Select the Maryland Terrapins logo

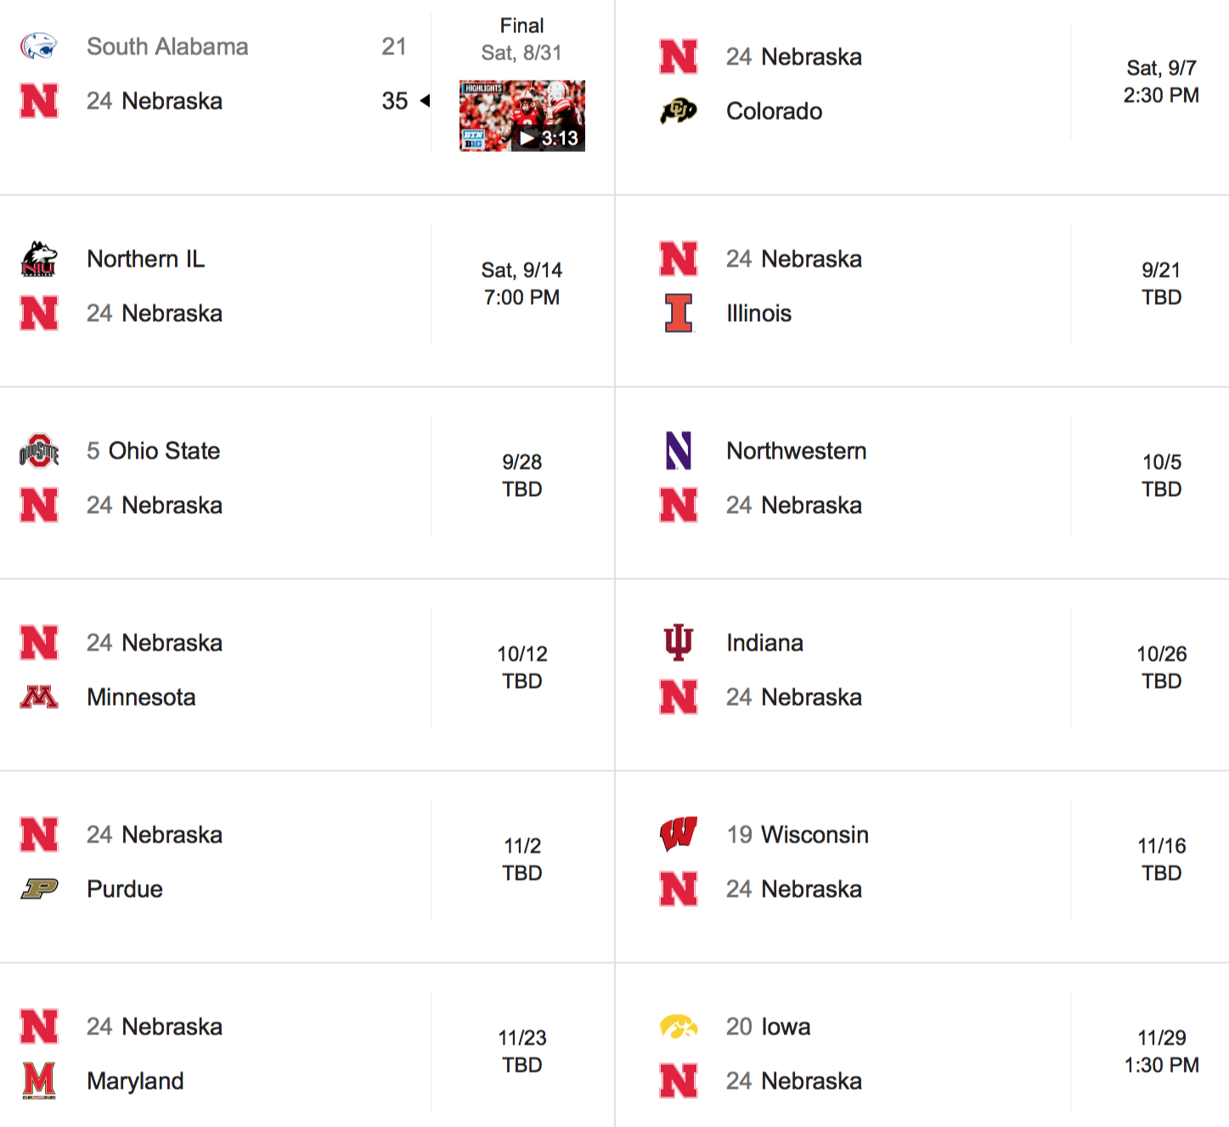[39, 1081]
